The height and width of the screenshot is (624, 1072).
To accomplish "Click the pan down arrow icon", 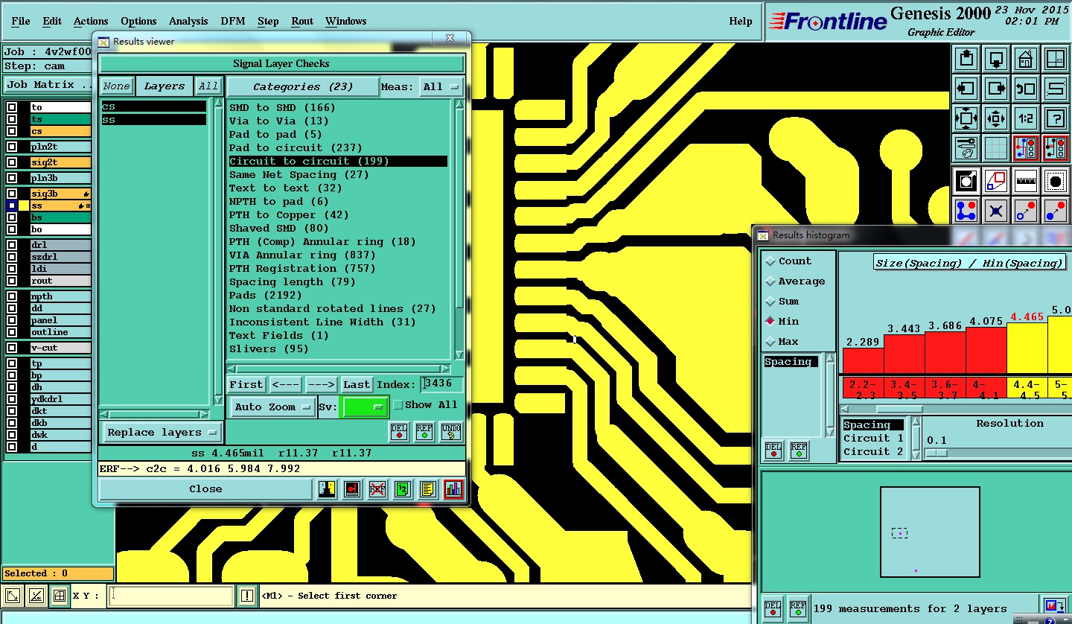I will [x=996, y=58].
